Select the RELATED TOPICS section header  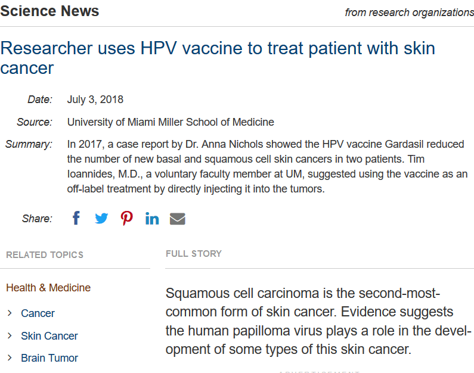tap(45, 255)
